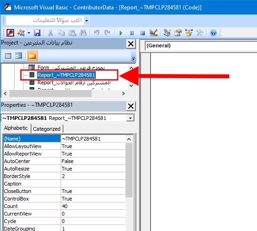Click View Object button in Project panel
Image resolution: width=257 pixels, height=231 pixels.
coord(18,56)
